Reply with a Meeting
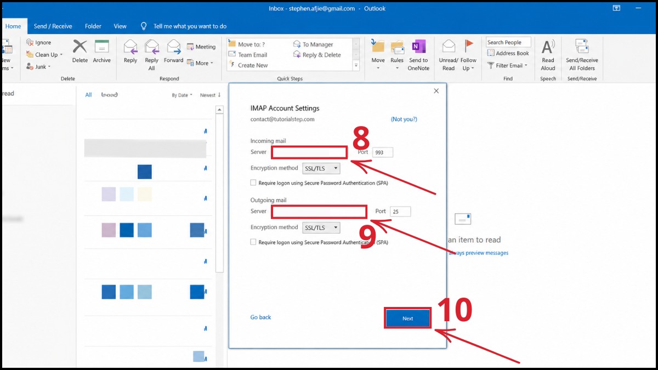 point(201,47)
